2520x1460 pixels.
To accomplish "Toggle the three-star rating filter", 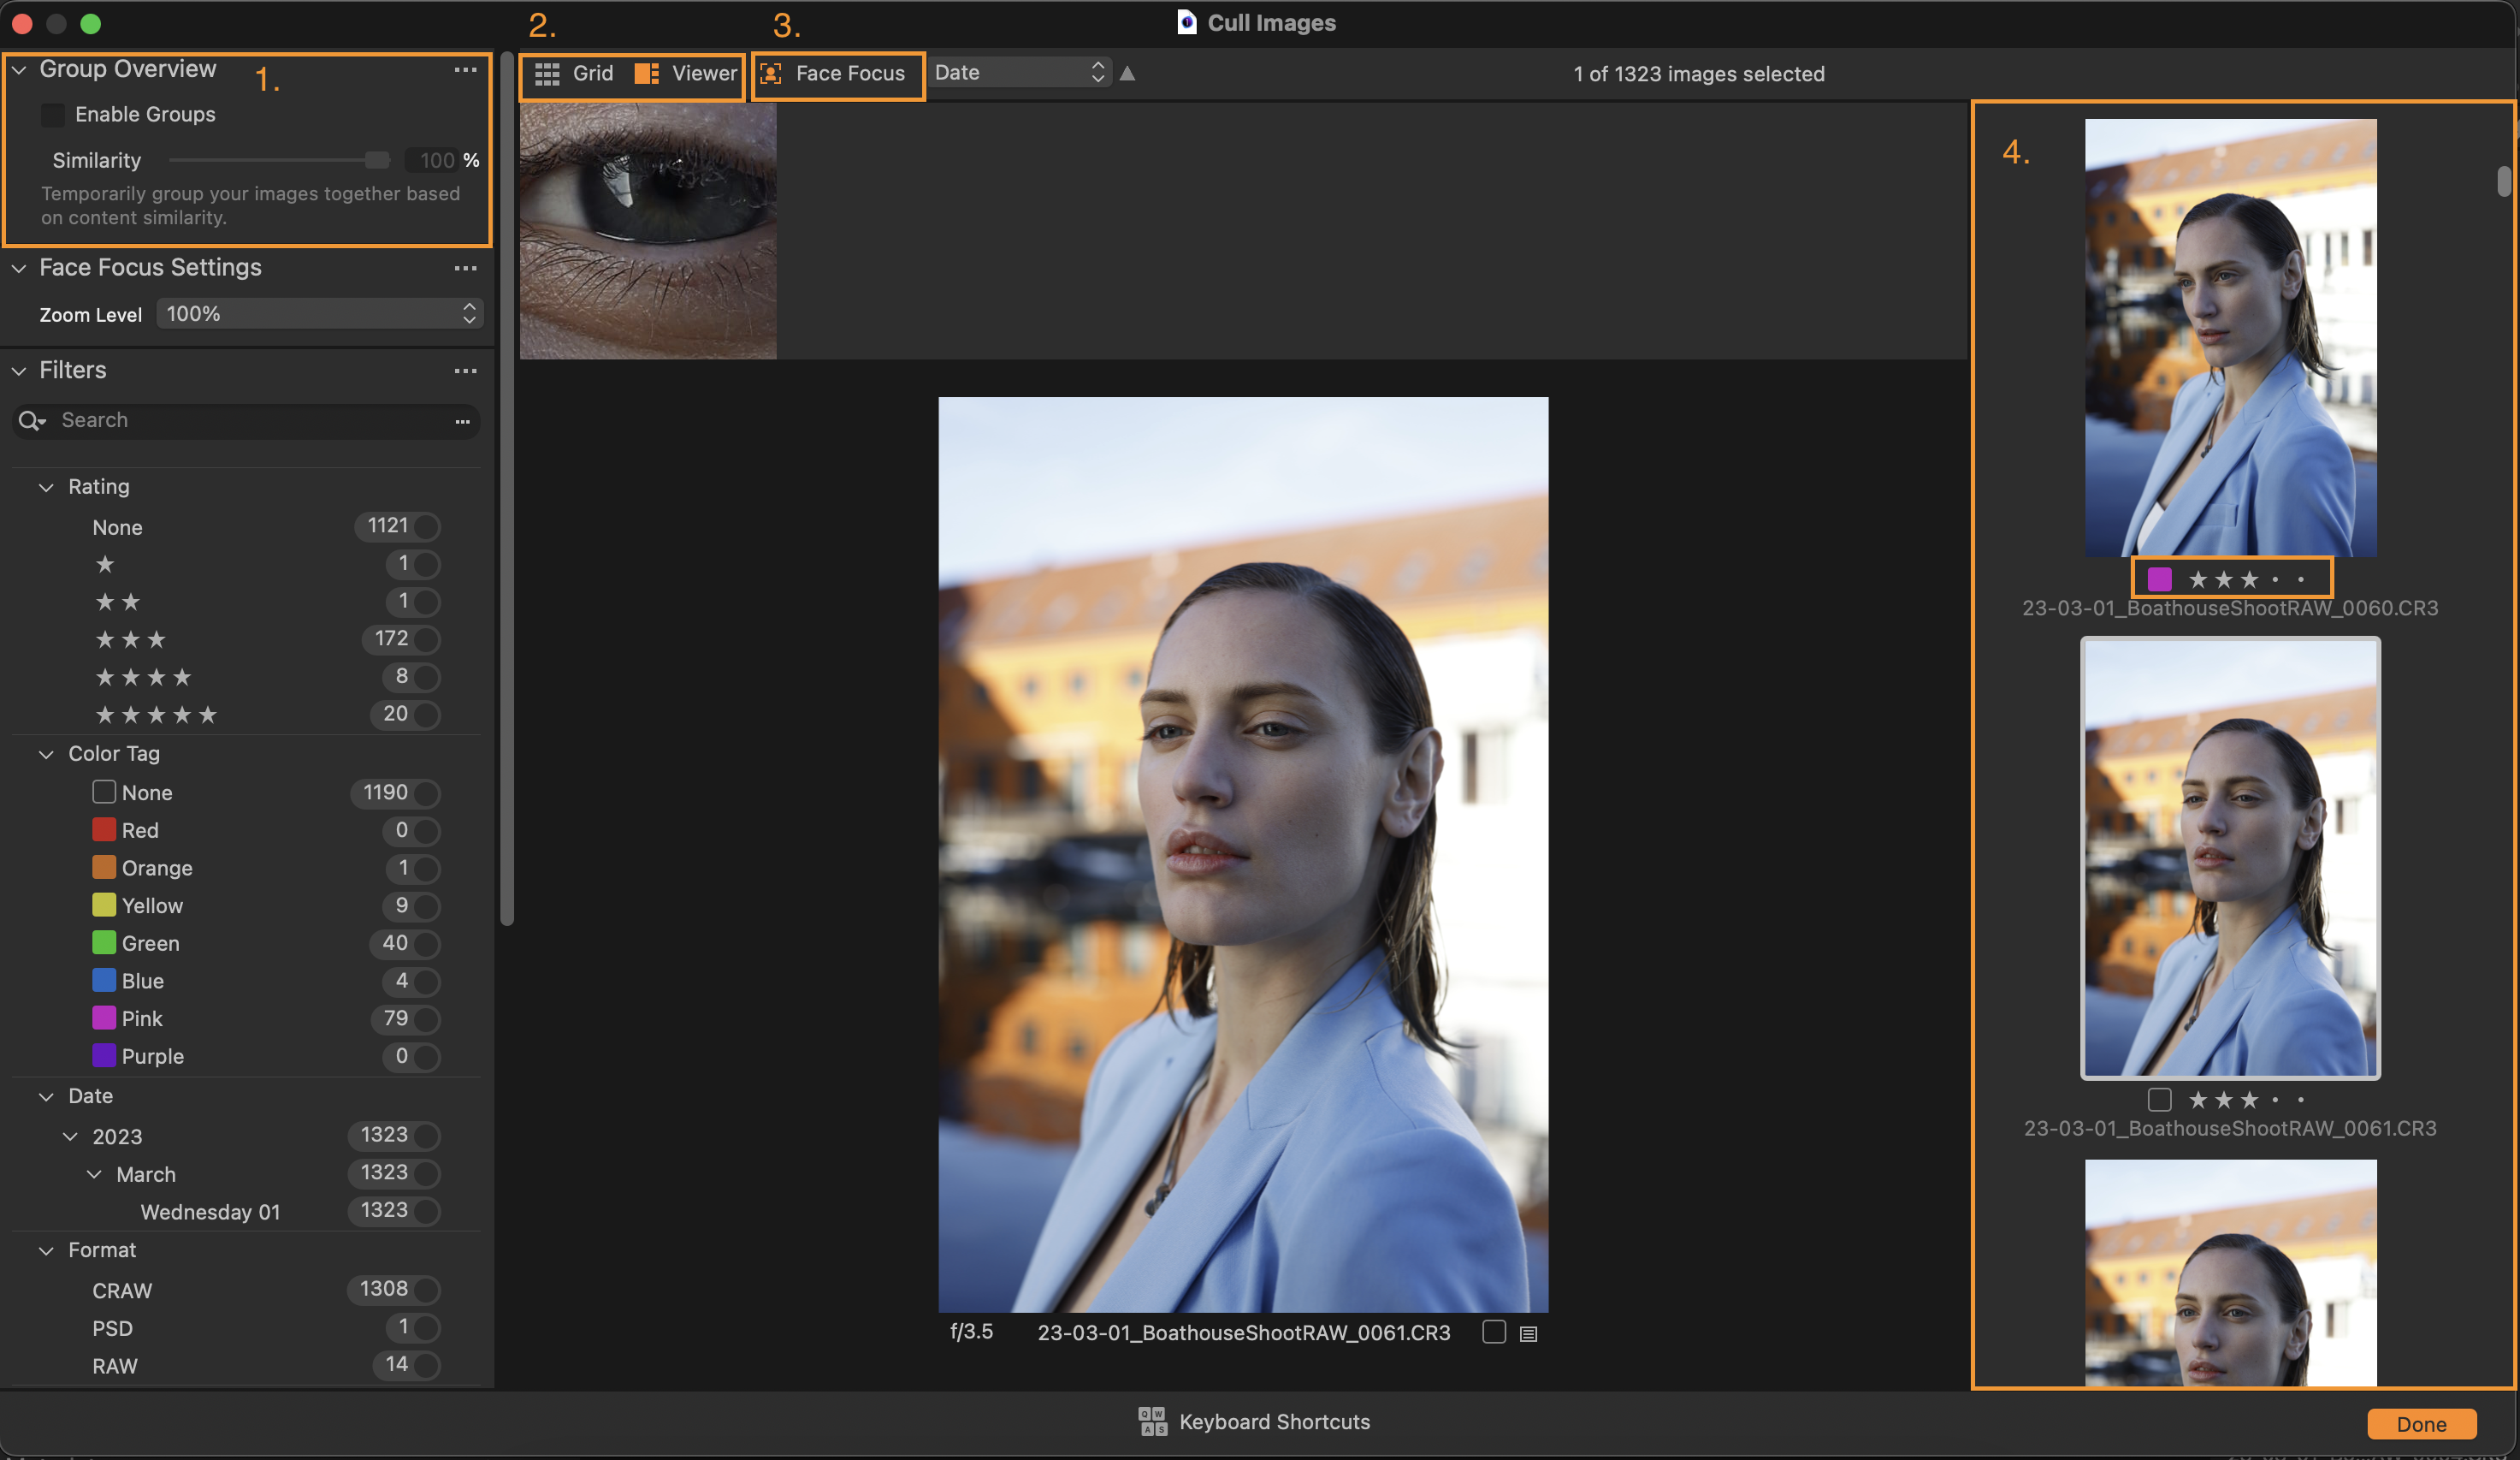I will point(427,639).
